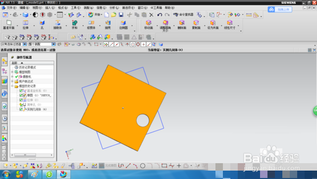
Task: Expand the 用户表达式 tree node
Action: coord(12,81)
